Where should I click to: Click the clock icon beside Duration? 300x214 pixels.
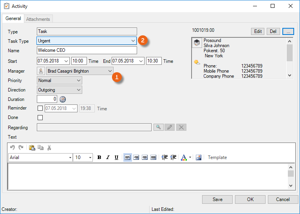click(63, 99)
